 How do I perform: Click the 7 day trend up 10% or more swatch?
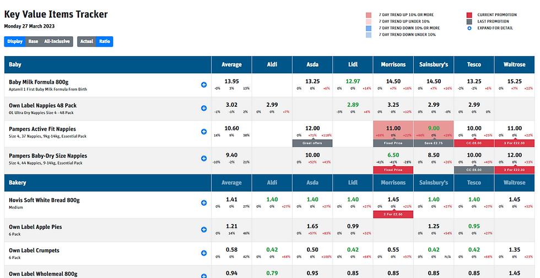(369, 15)
